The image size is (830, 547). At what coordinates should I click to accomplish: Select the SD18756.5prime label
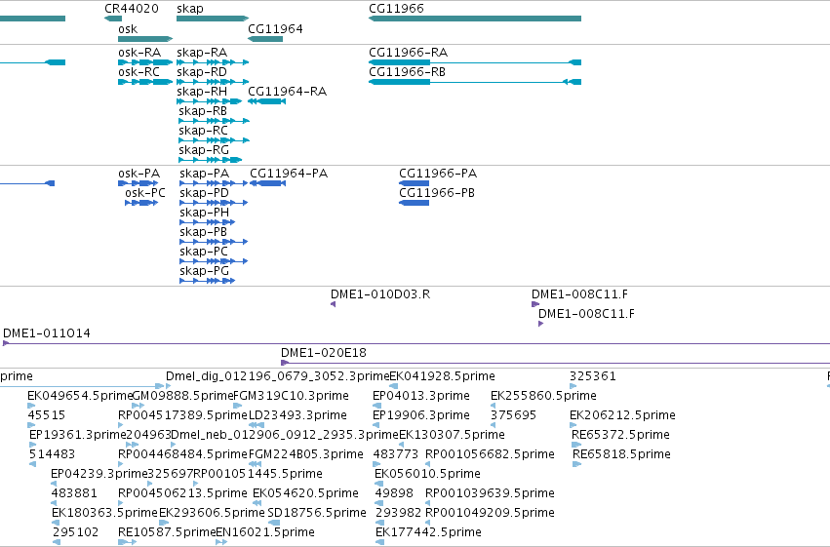click(x=317, y=514)
